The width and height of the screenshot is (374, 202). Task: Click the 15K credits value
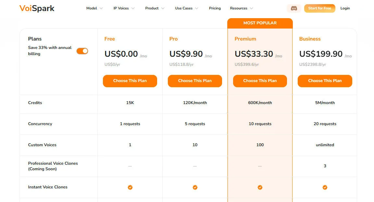[x=130, y=103]
